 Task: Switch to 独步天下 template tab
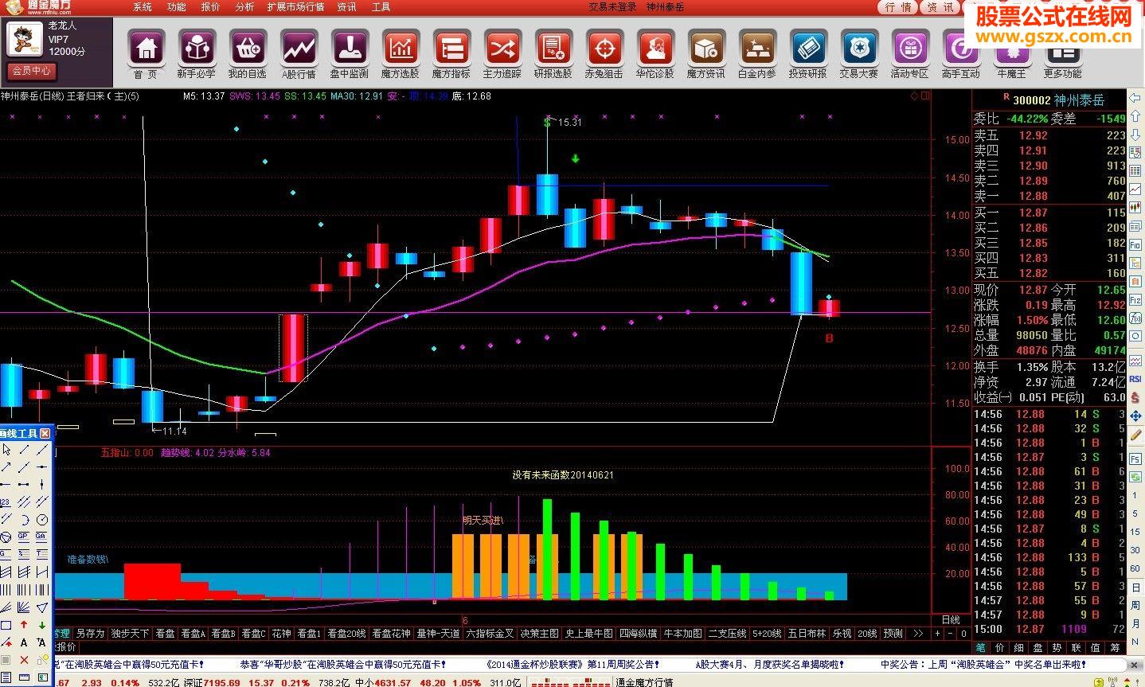[x=130, y=634]
